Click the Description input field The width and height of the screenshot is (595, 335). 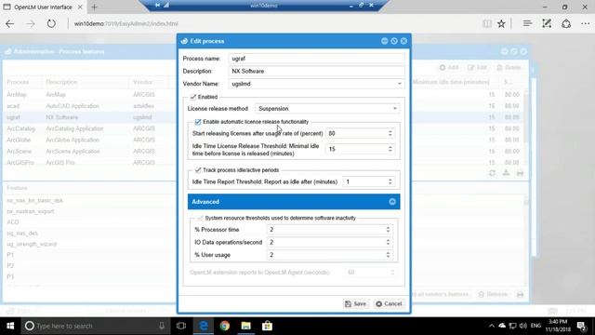[316, 71]
